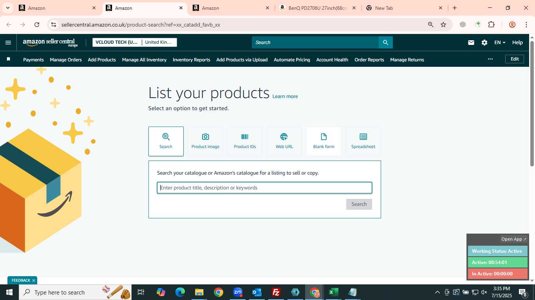Open Zoom from the taskbar

point(238,292)
